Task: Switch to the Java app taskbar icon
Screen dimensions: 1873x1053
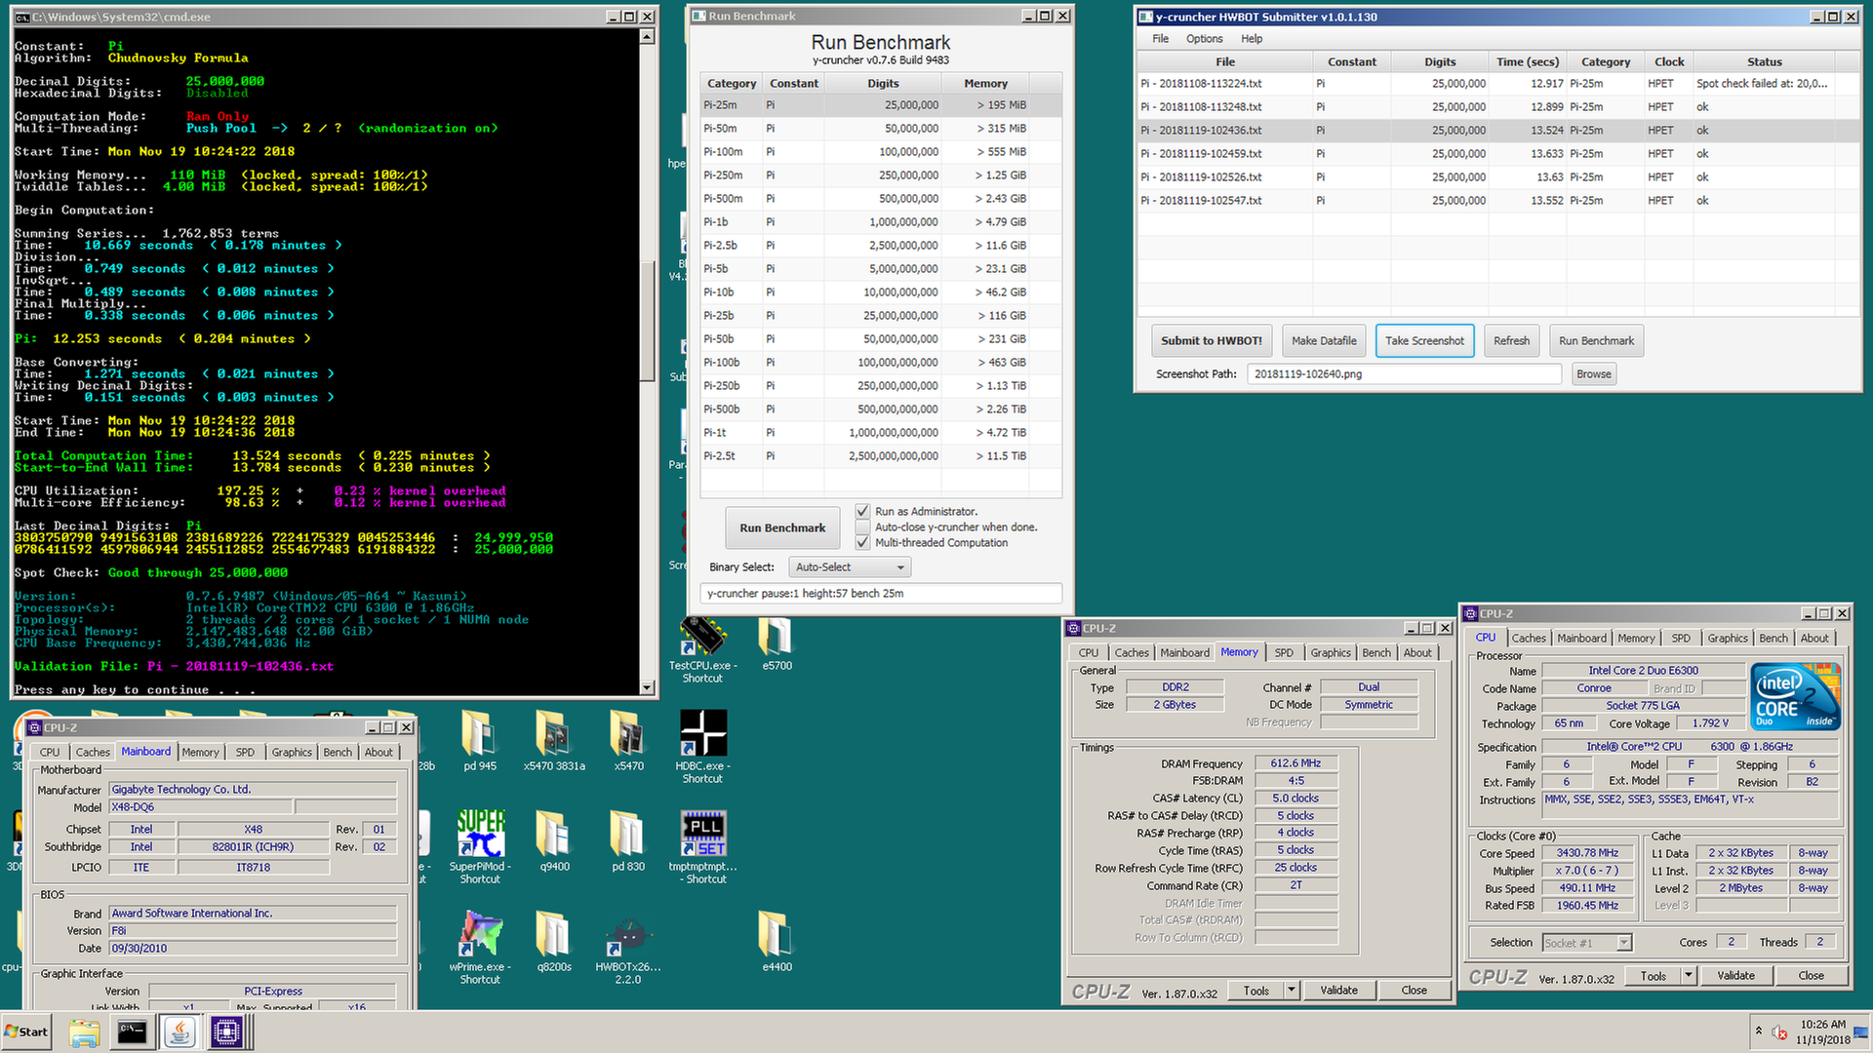Action: tap(179, 1033)
